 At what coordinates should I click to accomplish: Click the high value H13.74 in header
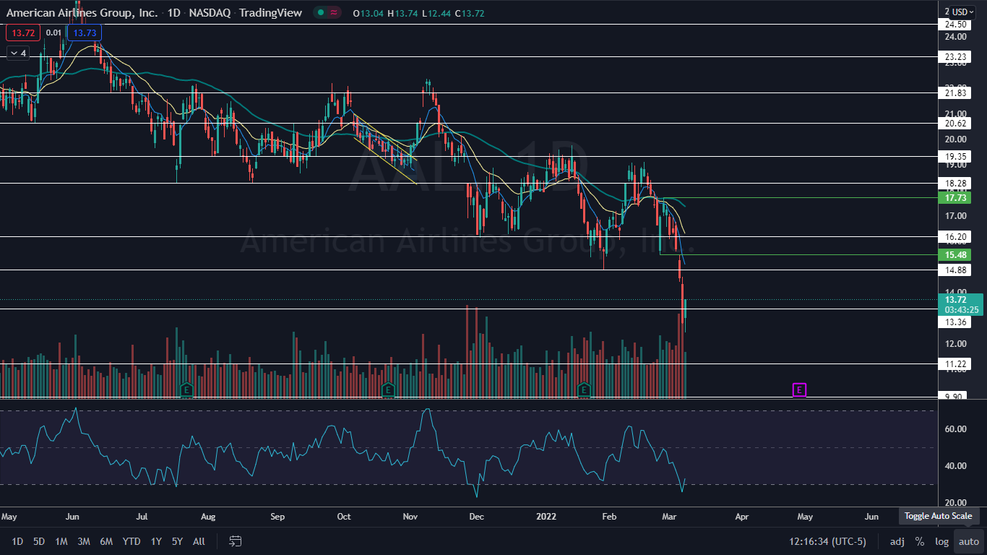(x=404, y=13)
